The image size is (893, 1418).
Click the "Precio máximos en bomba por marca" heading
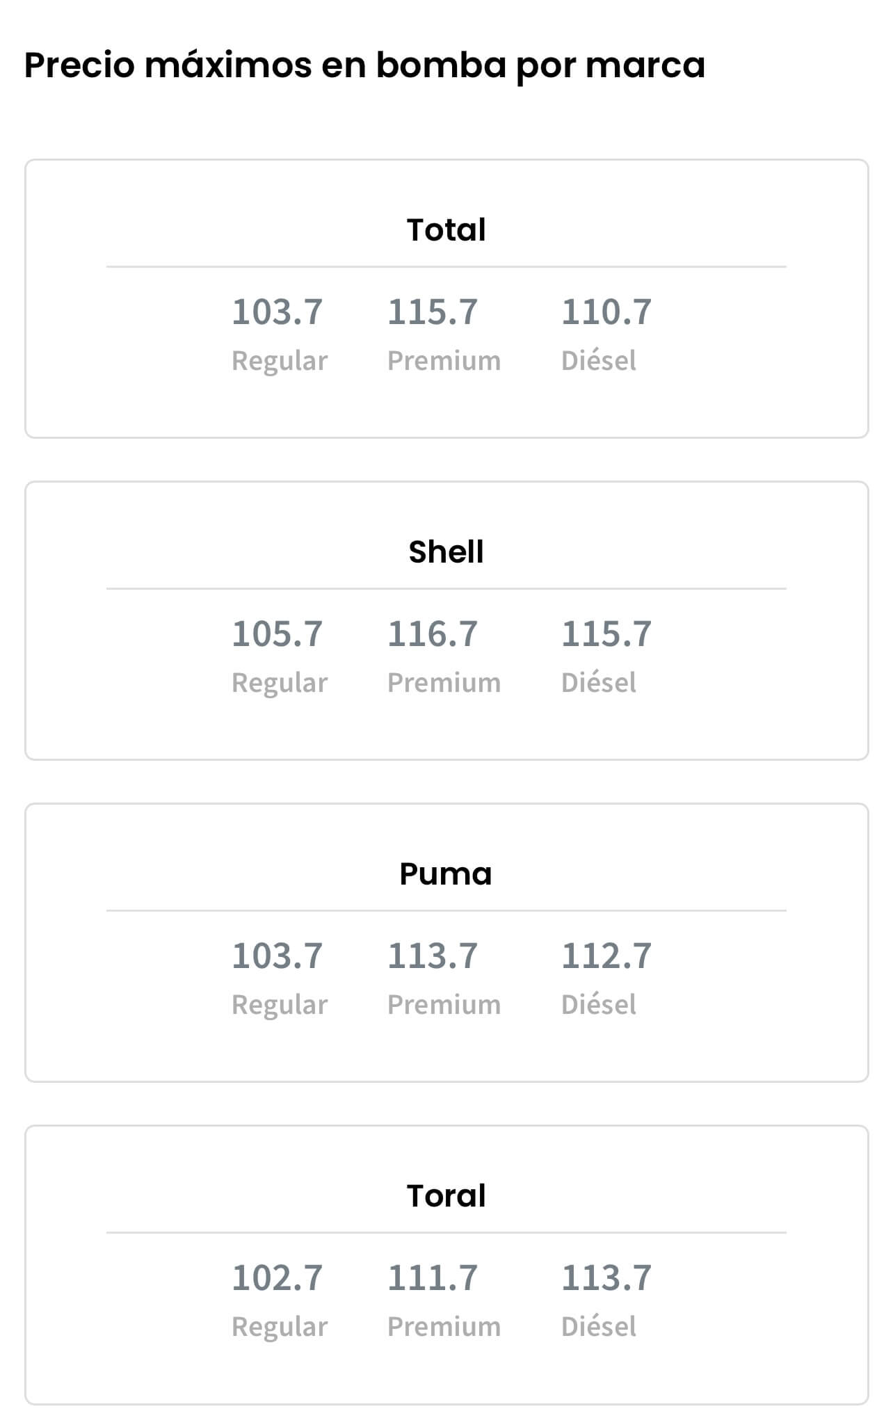click(364, 65)
